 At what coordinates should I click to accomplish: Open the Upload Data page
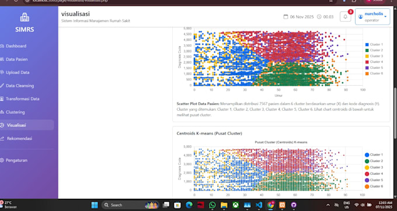point(18,72)
